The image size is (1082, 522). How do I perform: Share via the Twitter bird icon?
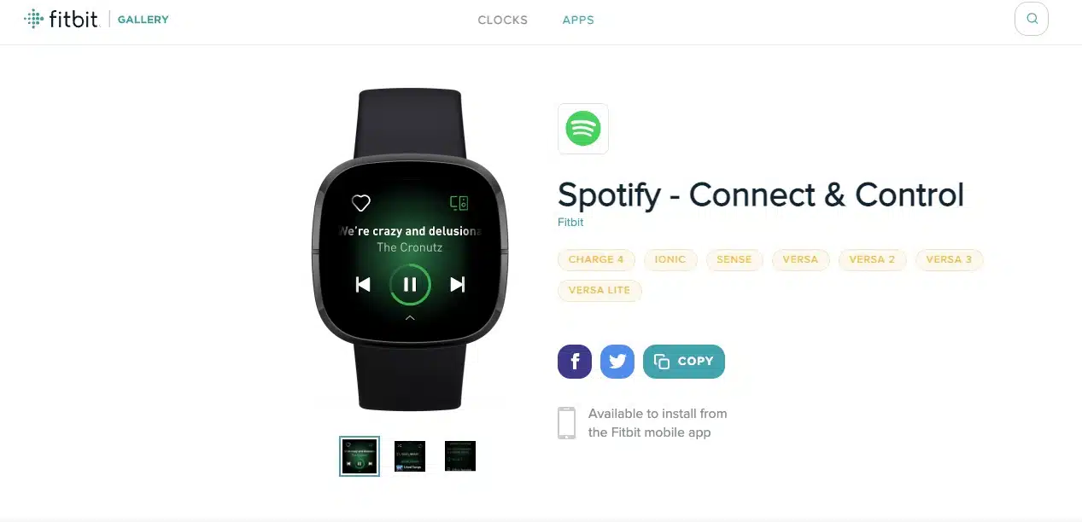point(617,362)
